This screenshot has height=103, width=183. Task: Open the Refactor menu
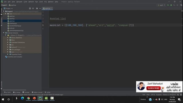point(31,2)
